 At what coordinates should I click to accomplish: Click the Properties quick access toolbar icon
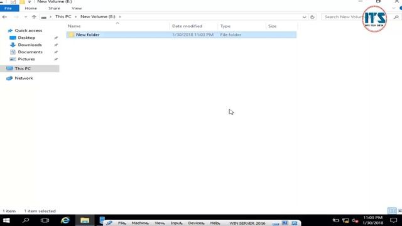tap(13, 2)
